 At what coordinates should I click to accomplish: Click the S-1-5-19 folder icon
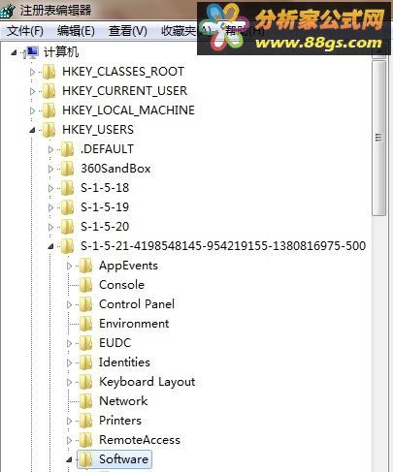68,207
